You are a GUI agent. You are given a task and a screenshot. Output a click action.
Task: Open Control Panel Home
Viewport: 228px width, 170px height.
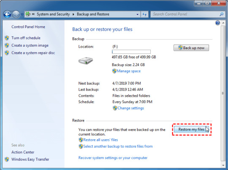[x=28, y=27]
